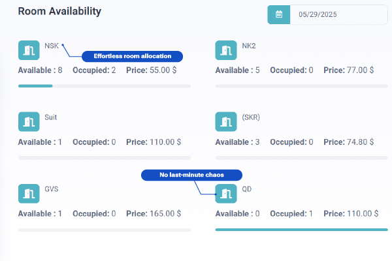
Task: Click the Room Availability heading
Action: pyautogui.click(x=59, y=11)
